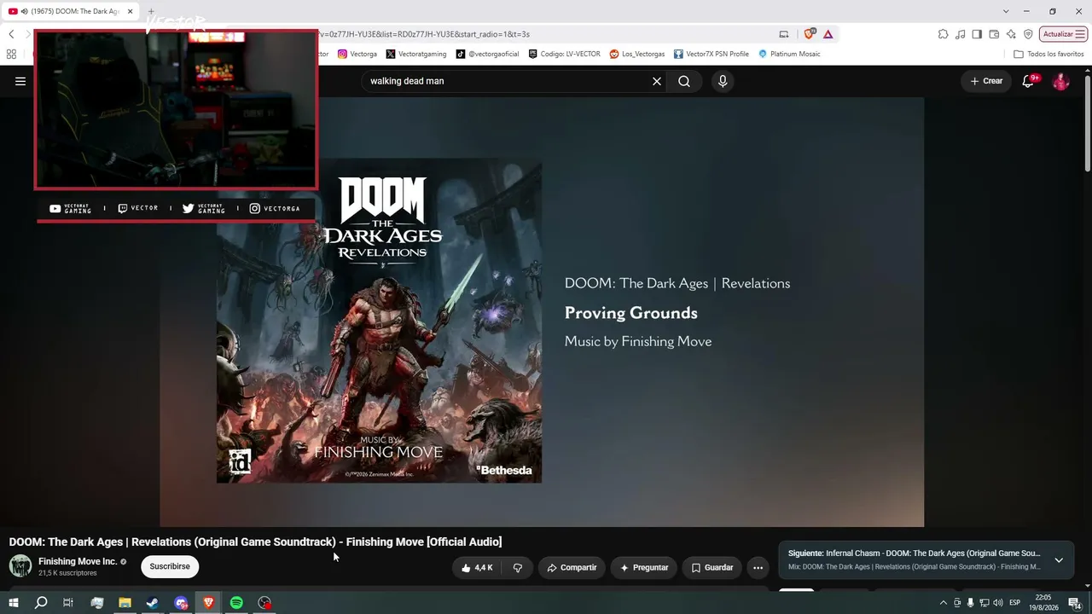Image resolution: width=1092 pixels, height=614 pixels.
Task: Open Discord from the taskbar
Action: pyautogui.click(x=181, y=603)
